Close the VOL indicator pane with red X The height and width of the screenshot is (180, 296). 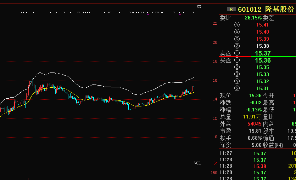pos(216,163)
